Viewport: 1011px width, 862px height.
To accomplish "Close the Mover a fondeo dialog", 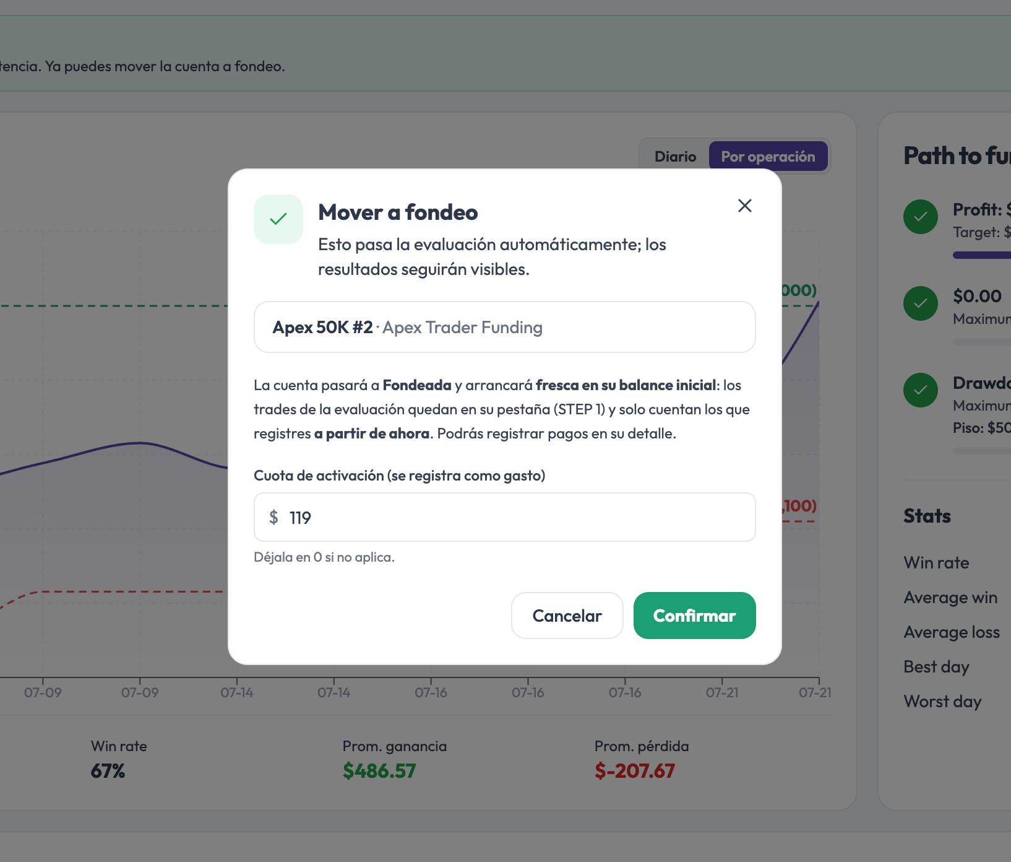I will 744,206.
